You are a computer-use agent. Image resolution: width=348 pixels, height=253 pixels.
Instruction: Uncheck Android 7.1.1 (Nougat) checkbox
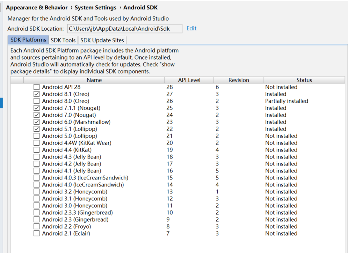[37, 108]
